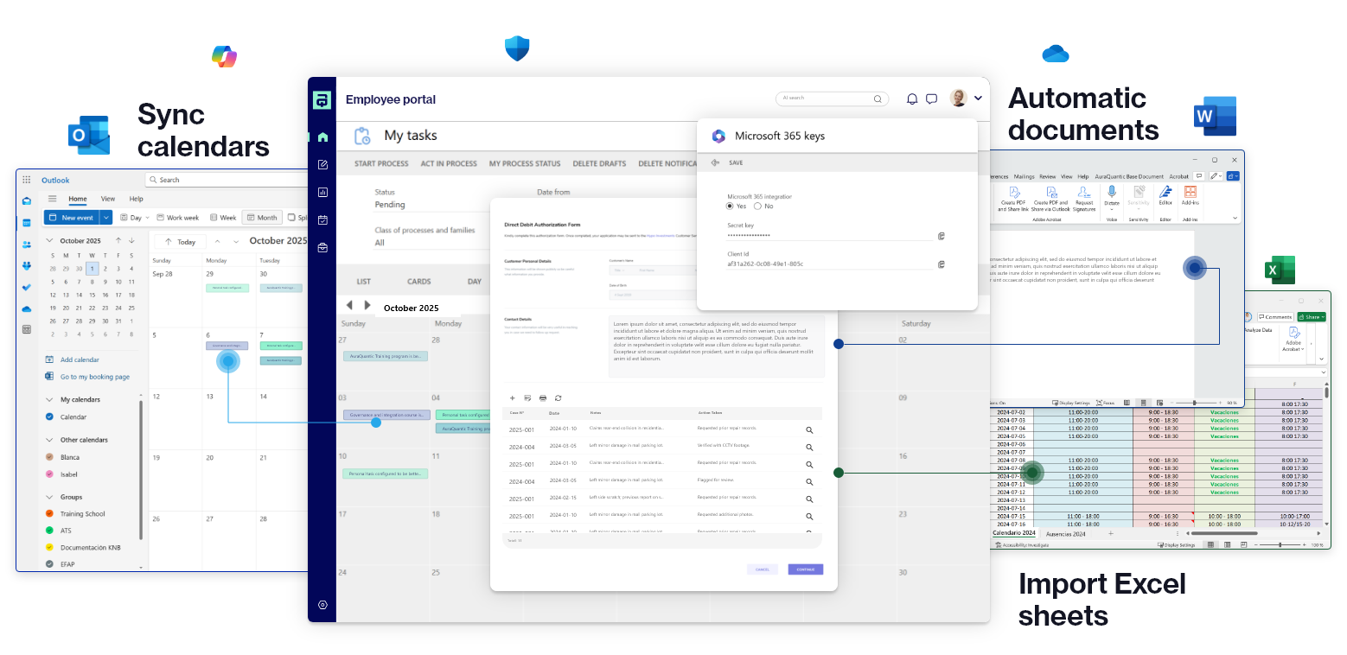This screenshot has height=655, width=1347.
Task: Click the Dictate icon on the Word ribbon
Action: tap(1112, 194)
